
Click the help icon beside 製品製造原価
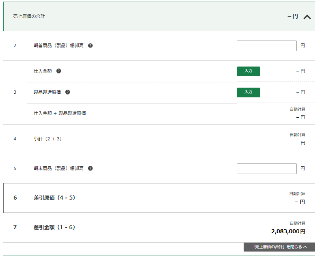[67, 92]
